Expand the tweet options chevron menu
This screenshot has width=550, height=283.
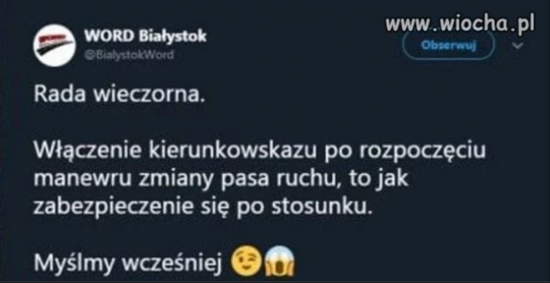tap(518, 45)
